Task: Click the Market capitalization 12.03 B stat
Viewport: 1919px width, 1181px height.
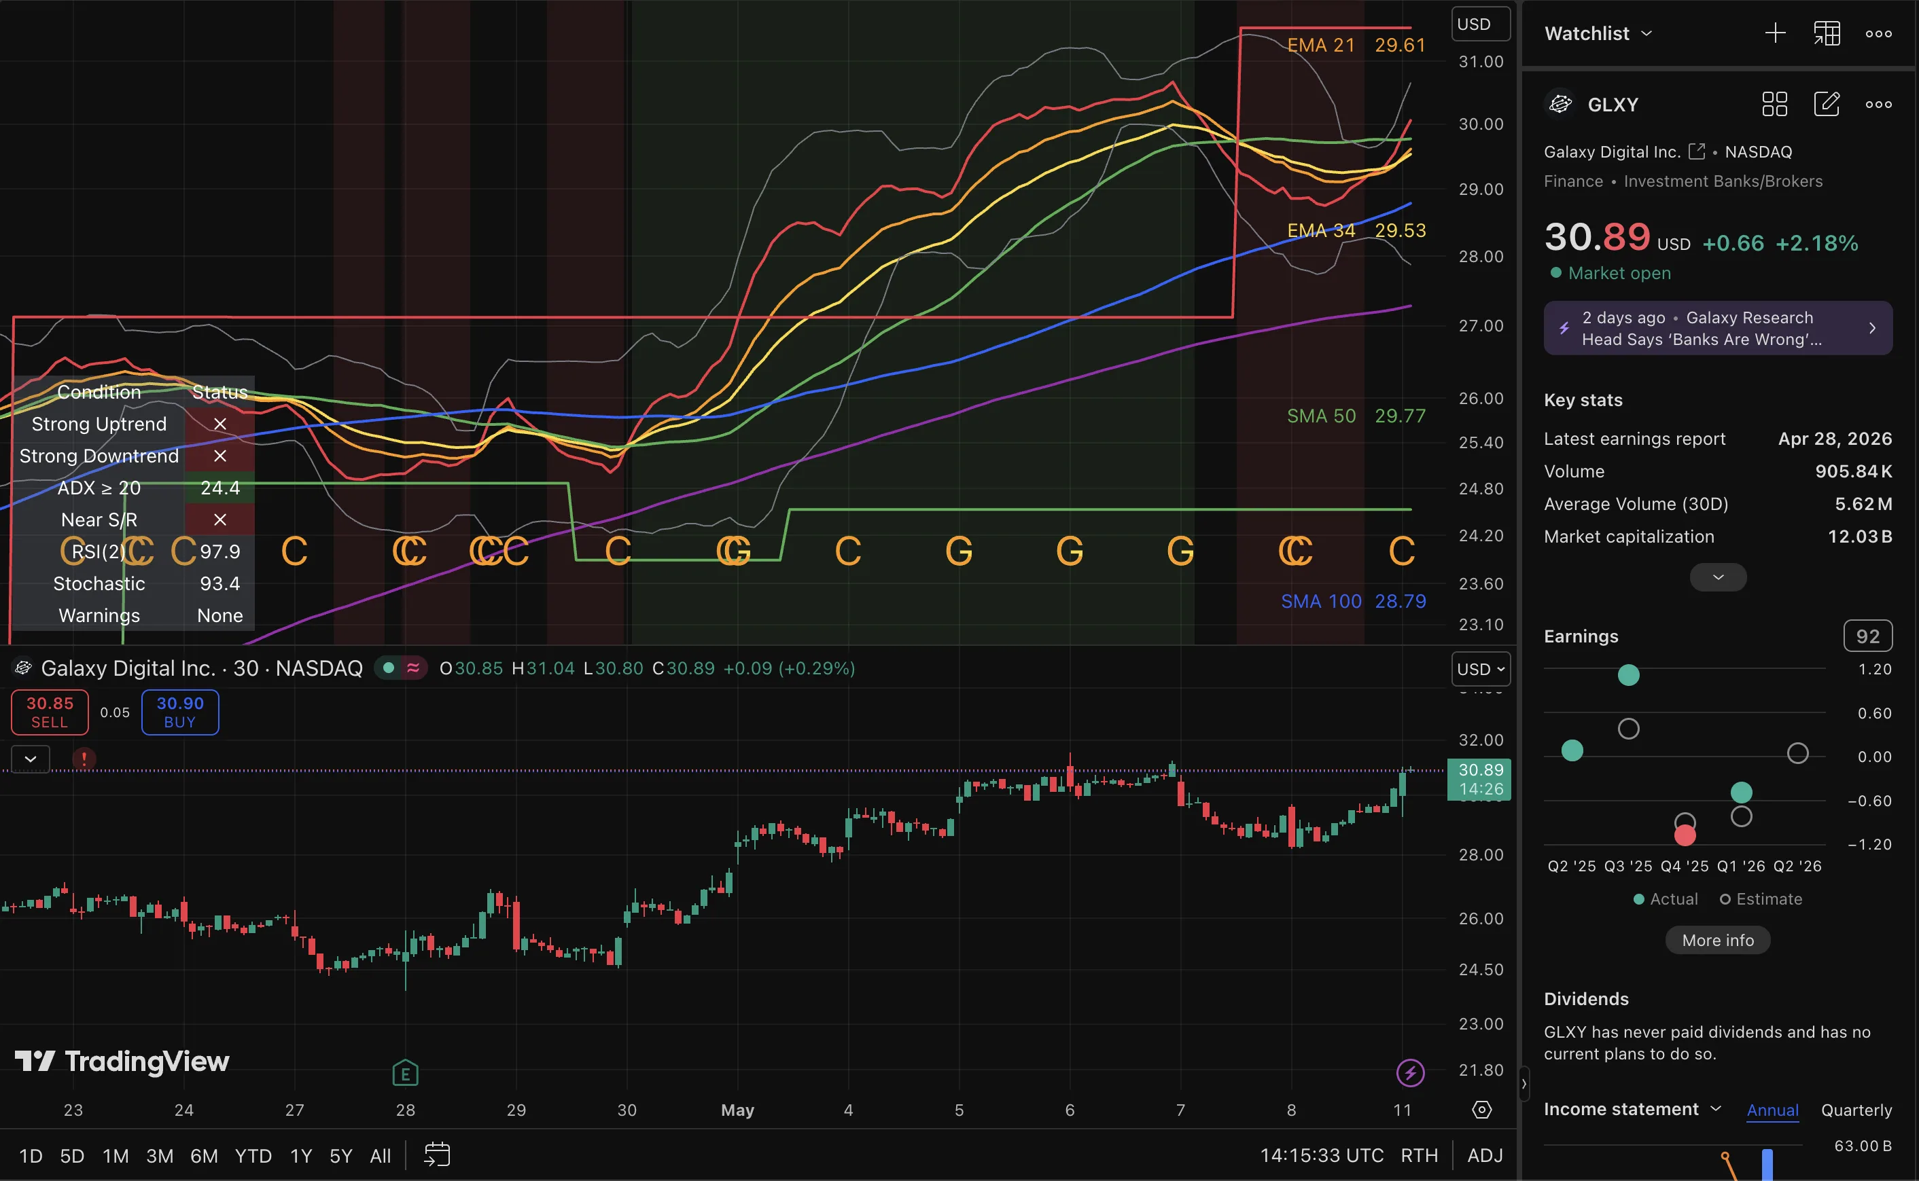Action: click(x=1717, y=537)
